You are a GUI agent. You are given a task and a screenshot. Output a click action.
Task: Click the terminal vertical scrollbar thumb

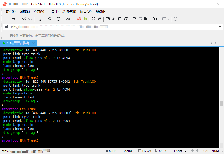[221, 103]
